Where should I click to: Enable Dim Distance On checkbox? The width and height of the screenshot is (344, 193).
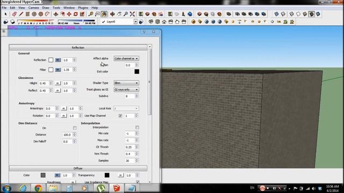pos(75,128)
